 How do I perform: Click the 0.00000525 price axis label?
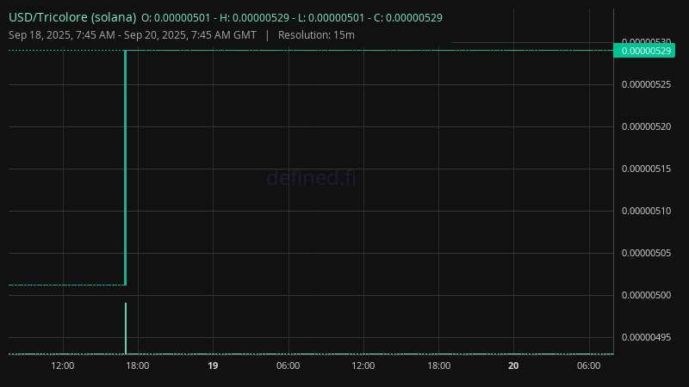647,84
